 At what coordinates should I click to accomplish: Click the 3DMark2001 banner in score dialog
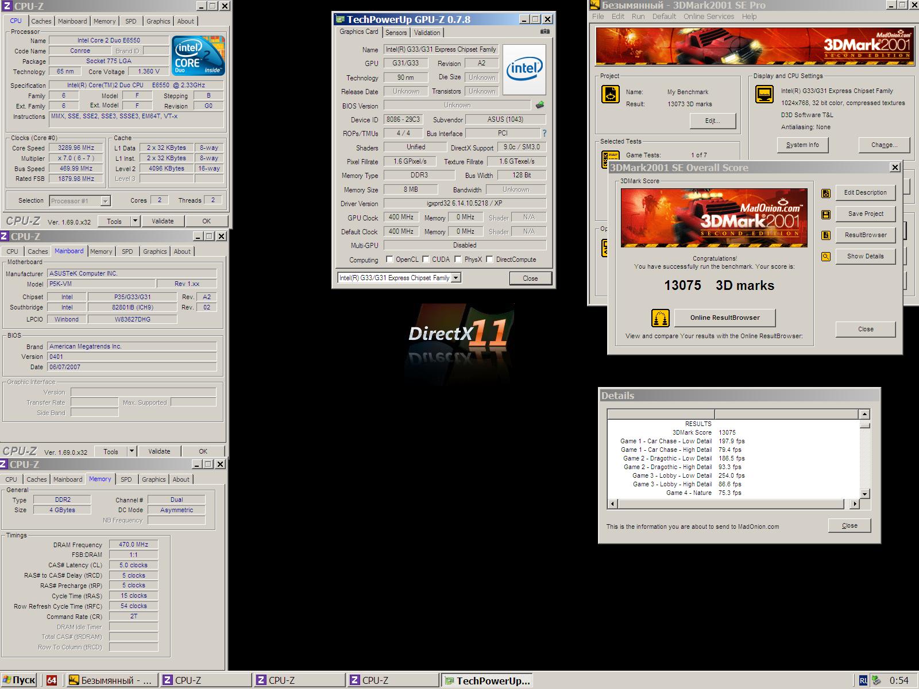click(714, 218)
